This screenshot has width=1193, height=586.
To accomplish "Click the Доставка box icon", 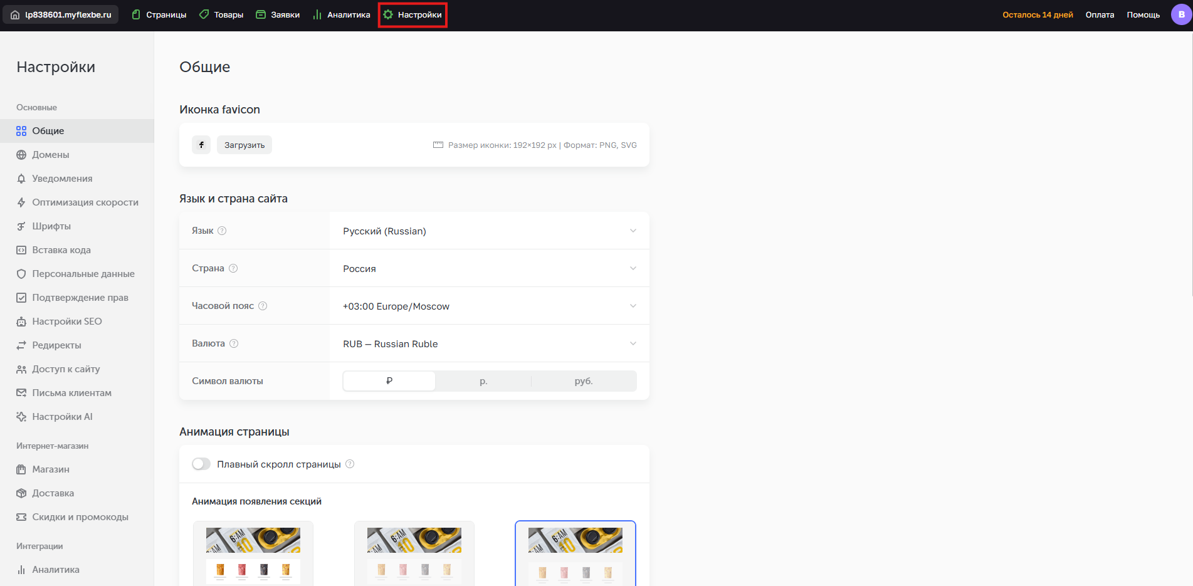I will (x=21, y=493).
